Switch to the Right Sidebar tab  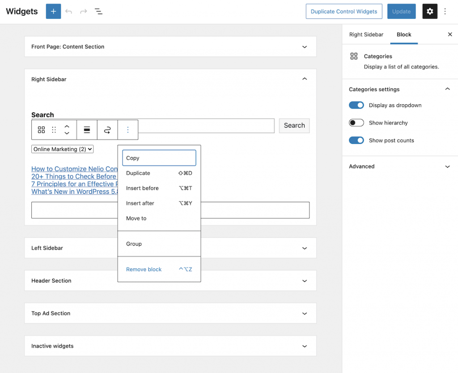pos(366,34)
